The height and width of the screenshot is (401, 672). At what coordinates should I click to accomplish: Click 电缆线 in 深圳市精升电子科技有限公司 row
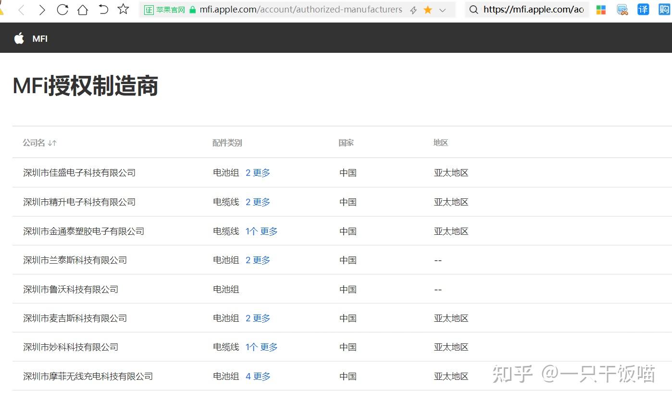tap(226, 202)
